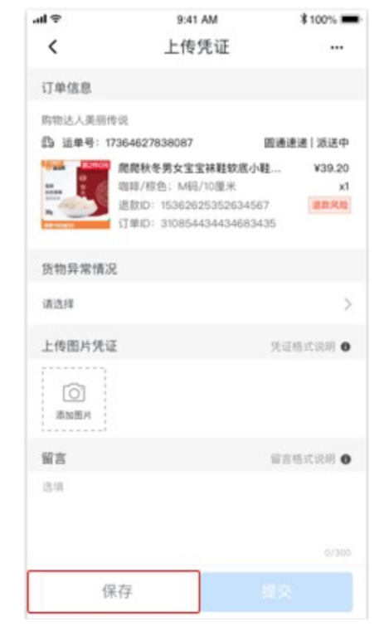Open the 凭证格式说明 link
The image size is (389, 626).
click(303, 347)
